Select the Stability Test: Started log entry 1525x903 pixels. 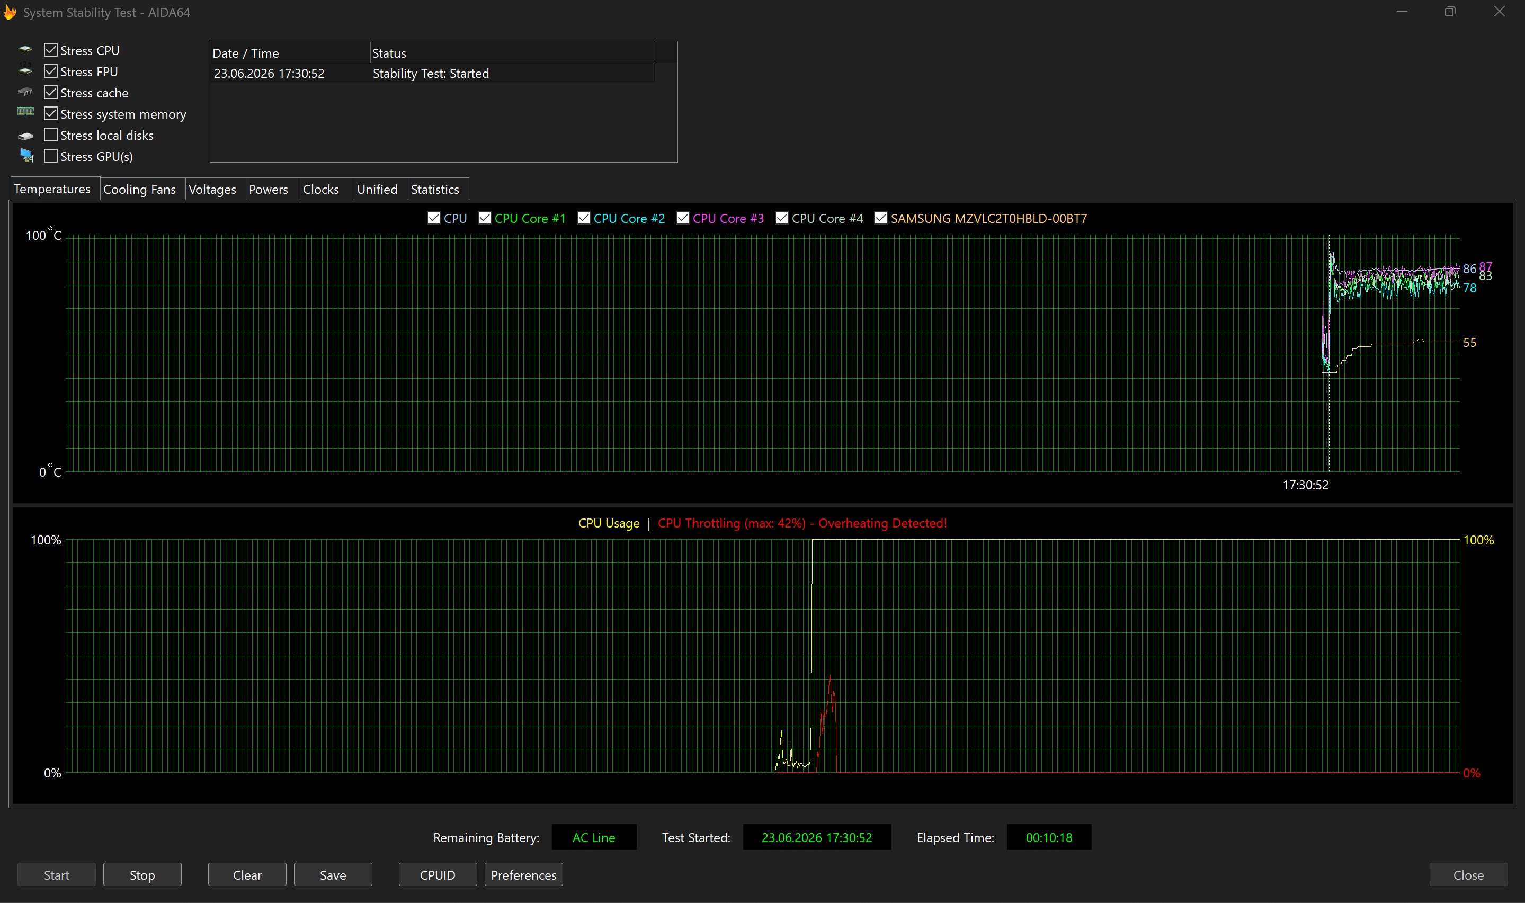click(433, 73)
